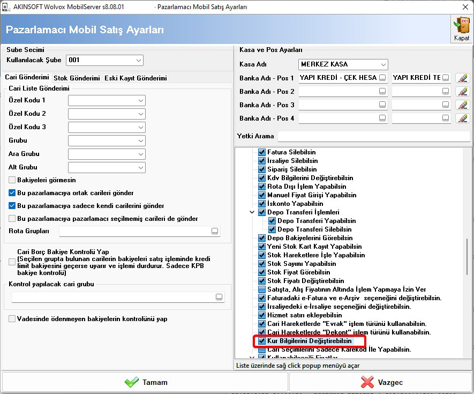Open the Özel Kodu 2 dropdown
474x394 pixels.
(x=140, y=114)
